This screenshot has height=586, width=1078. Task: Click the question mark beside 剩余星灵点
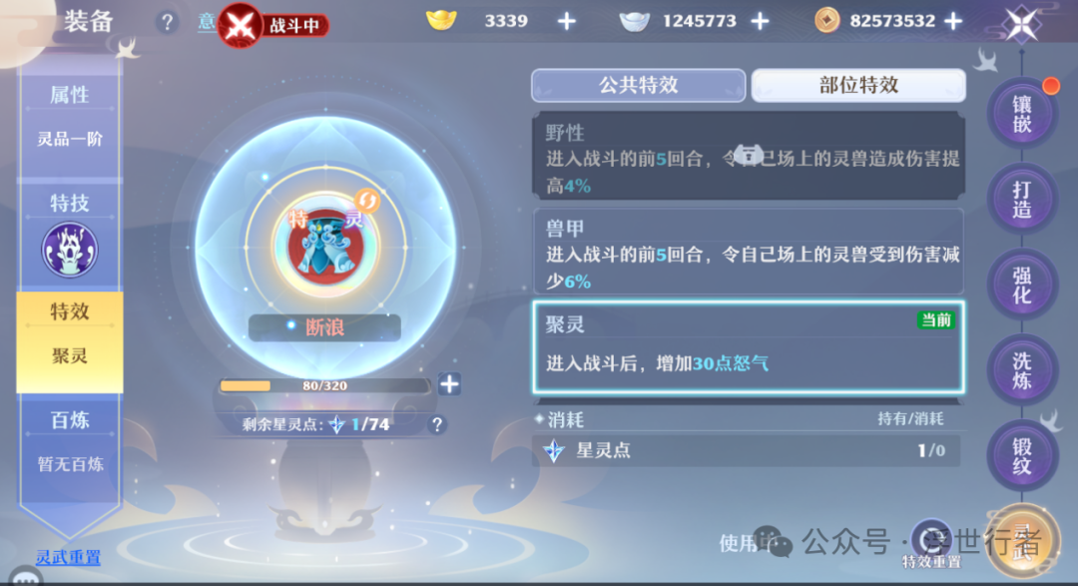click(x=437, y=425)
